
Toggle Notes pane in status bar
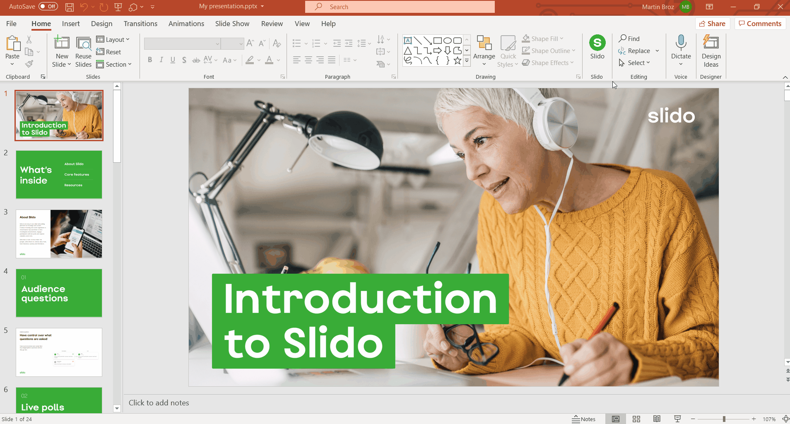click(x=583, y=419)
